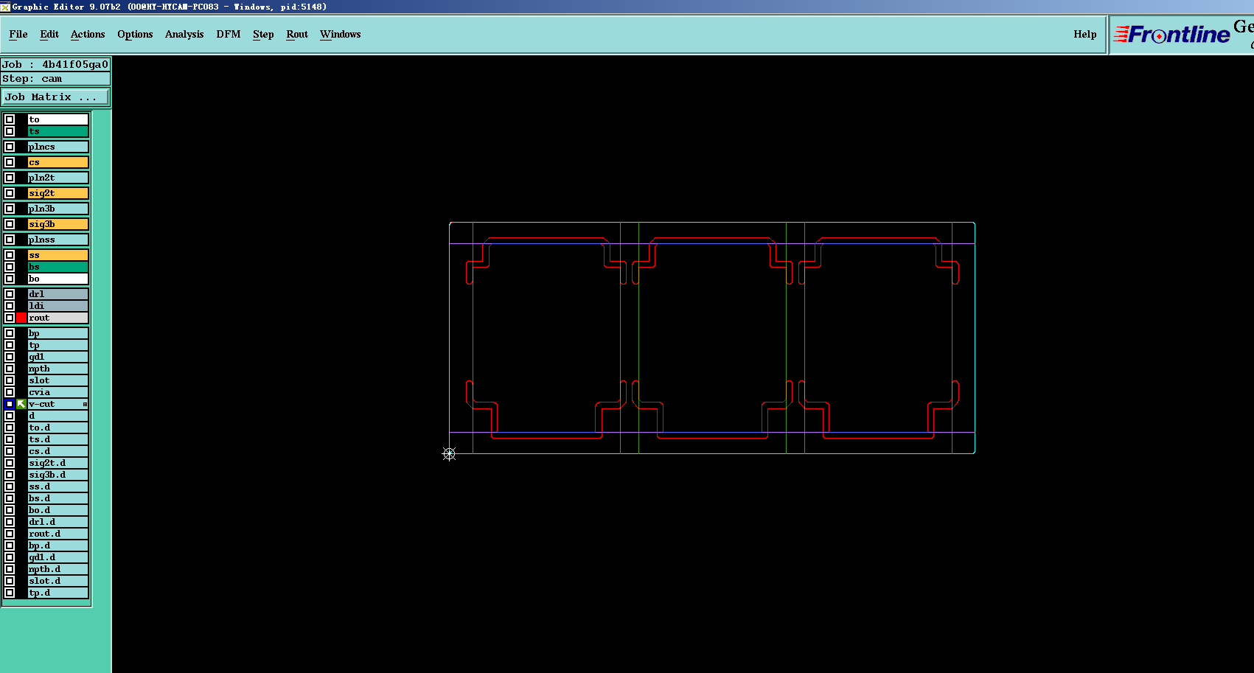
Task: Select the npth layer name
Action: tap(58, 369)
